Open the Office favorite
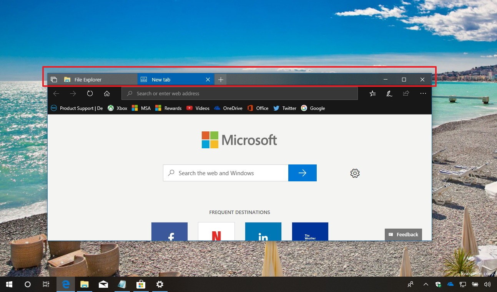Image resolution: width=497 pixels, height=292 pixels. pyautogui.click(x=258, y=108)
